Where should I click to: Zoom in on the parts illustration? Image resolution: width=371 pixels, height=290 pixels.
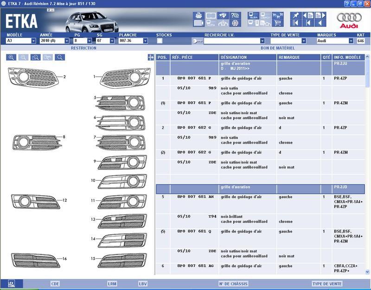(11, 57)
